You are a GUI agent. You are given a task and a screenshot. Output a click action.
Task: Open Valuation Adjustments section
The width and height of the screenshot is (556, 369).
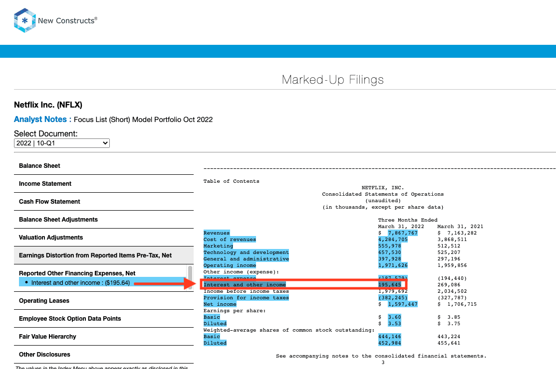[x=103, y=238]
